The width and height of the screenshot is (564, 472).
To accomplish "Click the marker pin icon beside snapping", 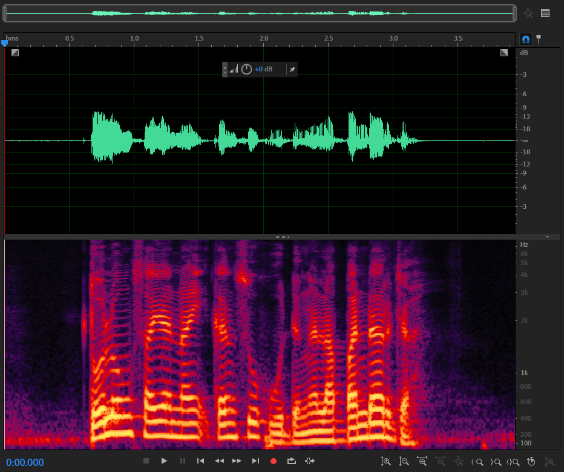I will pos(539,39).
